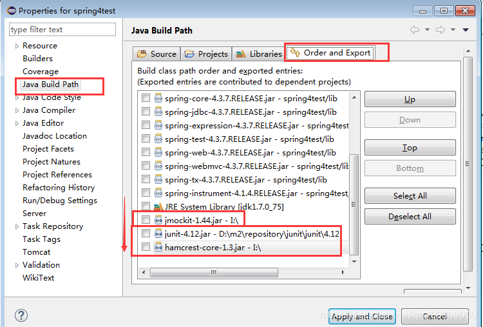
Task: Check the spring-web-4.3.7.RELEASE.jar export checkbox
Action: (x=146, y=152)
